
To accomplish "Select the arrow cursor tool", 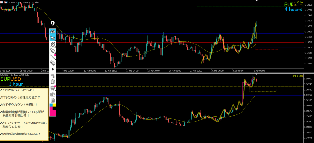I will pos(53,38).
